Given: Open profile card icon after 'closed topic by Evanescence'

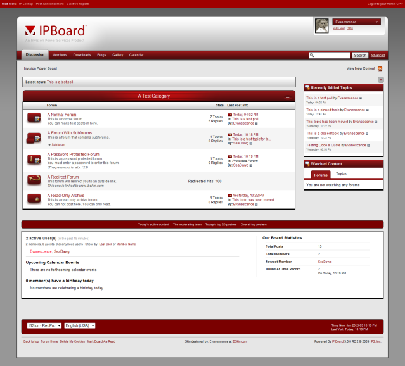Looking at the screenshot, I should click(x=367, y=134).
